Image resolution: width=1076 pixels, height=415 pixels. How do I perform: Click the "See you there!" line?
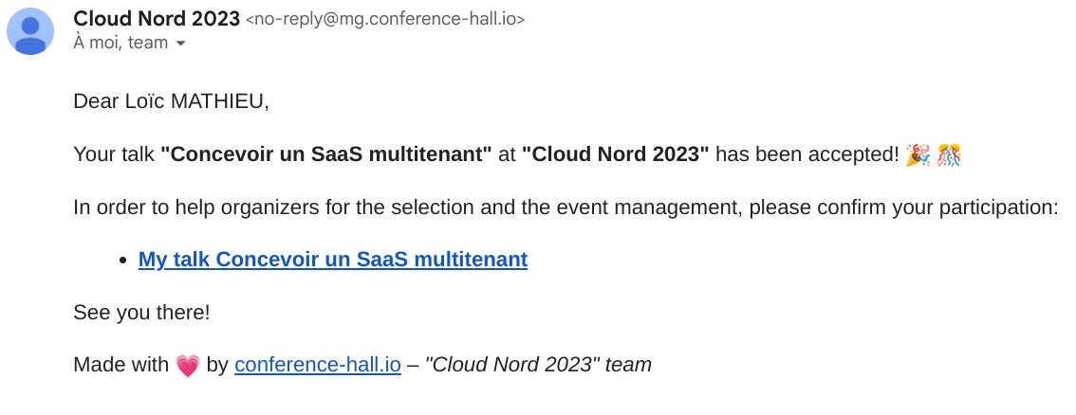tap(141, 312)
